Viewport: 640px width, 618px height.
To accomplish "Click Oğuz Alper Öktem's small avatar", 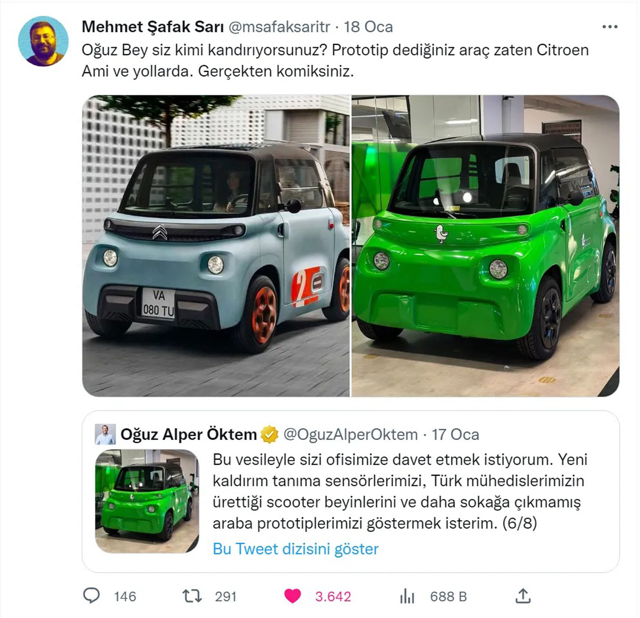I will pos(105,434).
